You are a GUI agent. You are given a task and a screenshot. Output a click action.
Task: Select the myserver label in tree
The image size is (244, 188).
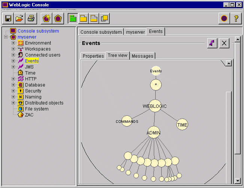(27, 37)
